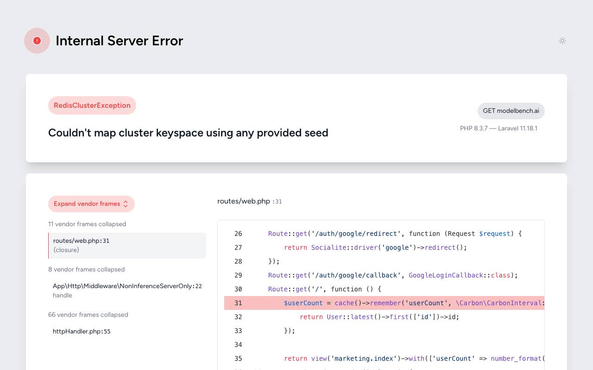
Task: Expand the 8 vendor frames collapsed group
Action: point(87,269)
